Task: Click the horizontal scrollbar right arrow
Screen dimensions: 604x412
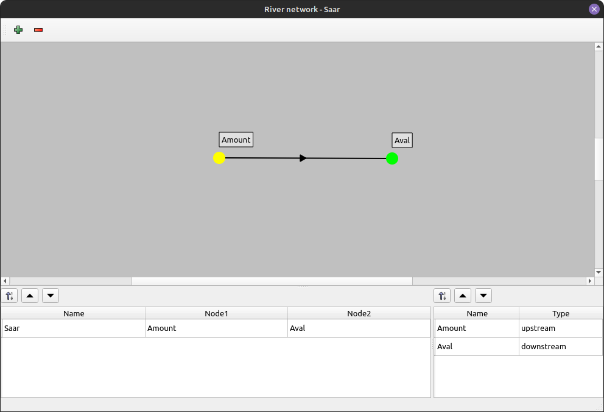Action: (x=589, y=281)
